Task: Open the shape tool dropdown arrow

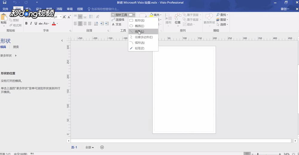Action: [134, 15]
